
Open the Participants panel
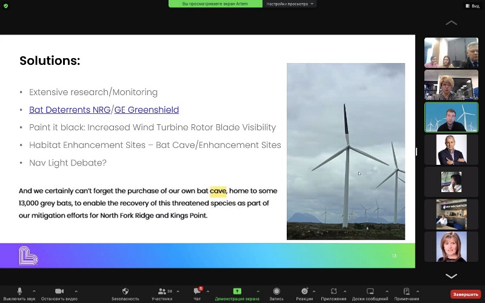[161, 292]
